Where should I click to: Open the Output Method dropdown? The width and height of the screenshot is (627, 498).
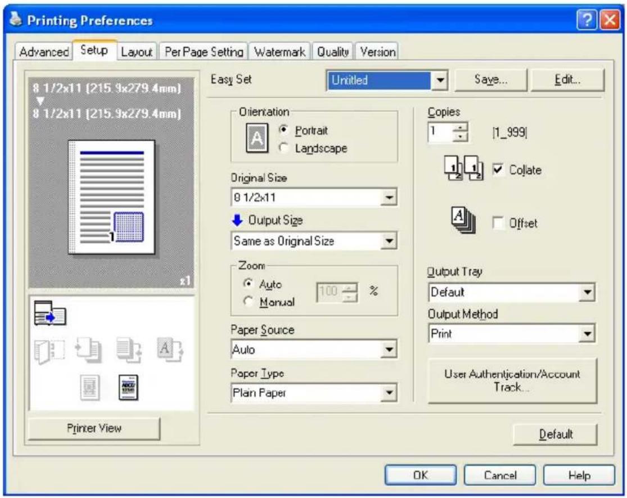[511, 334]
